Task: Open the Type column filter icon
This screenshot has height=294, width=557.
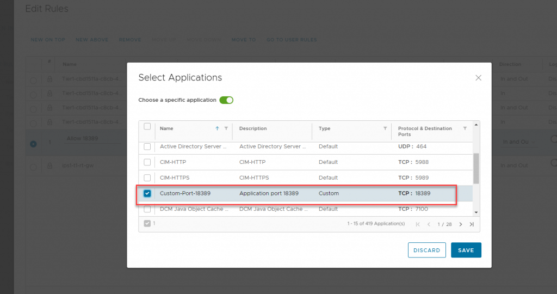Action: point(385,128)
